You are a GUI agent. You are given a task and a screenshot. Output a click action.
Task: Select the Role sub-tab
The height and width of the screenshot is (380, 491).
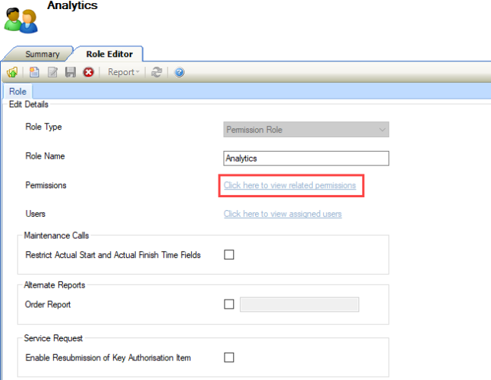[x=17, y=91]
